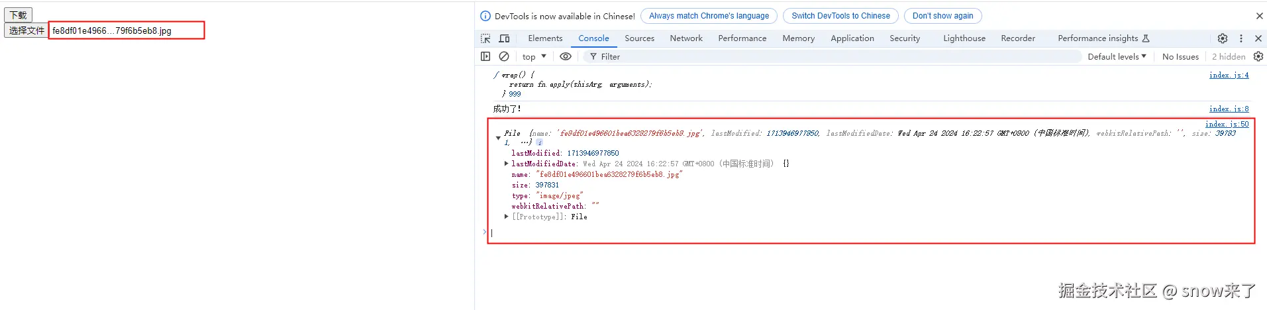Show the console sidebar icon
Viewport: 1267px width, 310px height.
click(485, 56)
